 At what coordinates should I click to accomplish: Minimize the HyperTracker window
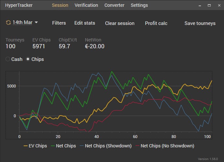coord(200,5)
